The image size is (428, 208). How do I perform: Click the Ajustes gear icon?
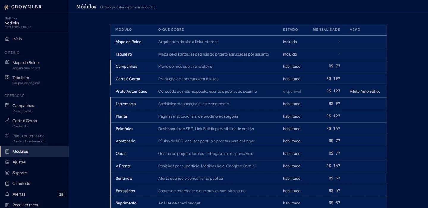coord(7,162)
